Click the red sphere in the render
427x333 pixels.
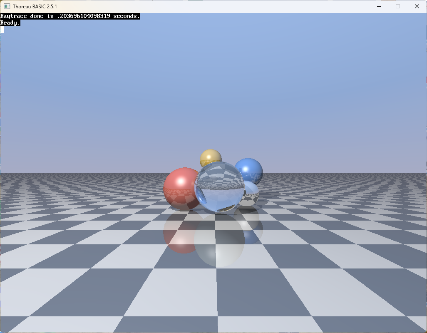click(181, 189)
